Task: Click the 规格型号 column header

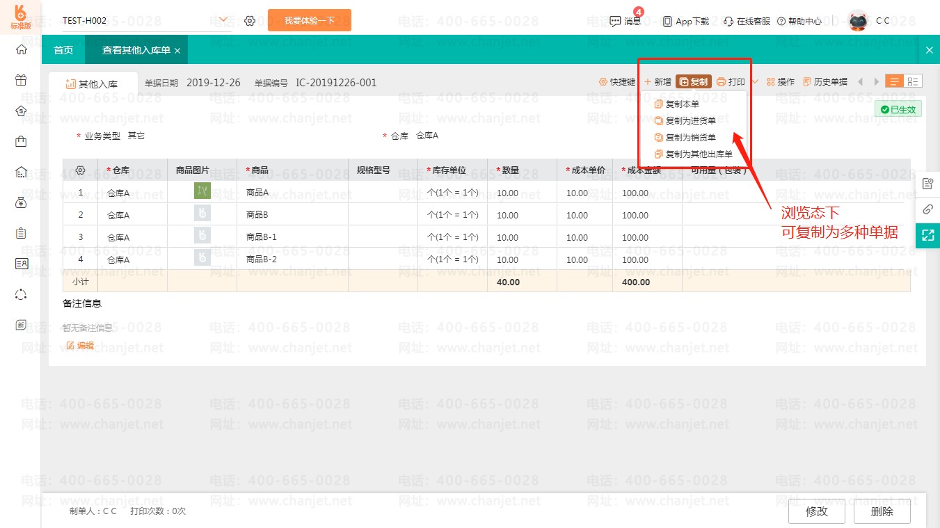Action: [383, 170]
